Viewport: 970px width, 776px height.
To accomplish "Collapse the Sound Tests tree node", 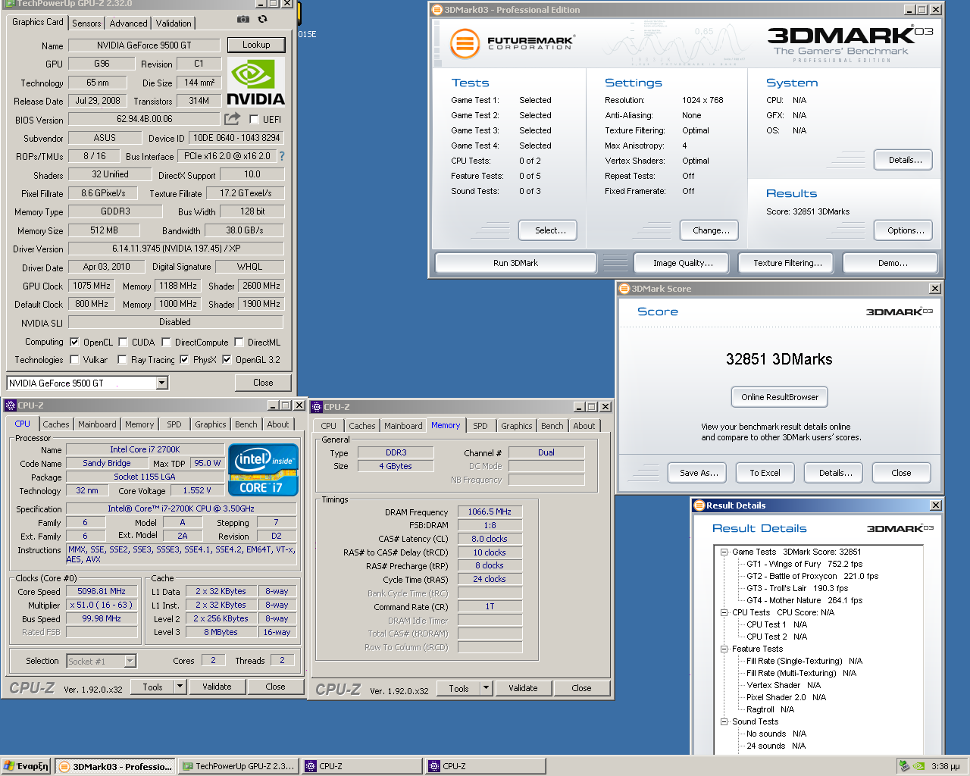I will click(x=724, y=722).
